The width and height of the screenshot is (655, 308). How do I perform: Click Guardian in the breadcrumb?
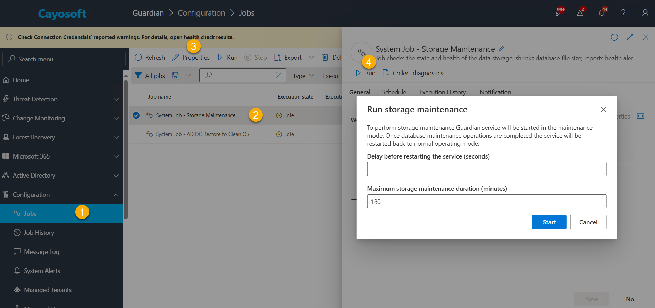148,13
